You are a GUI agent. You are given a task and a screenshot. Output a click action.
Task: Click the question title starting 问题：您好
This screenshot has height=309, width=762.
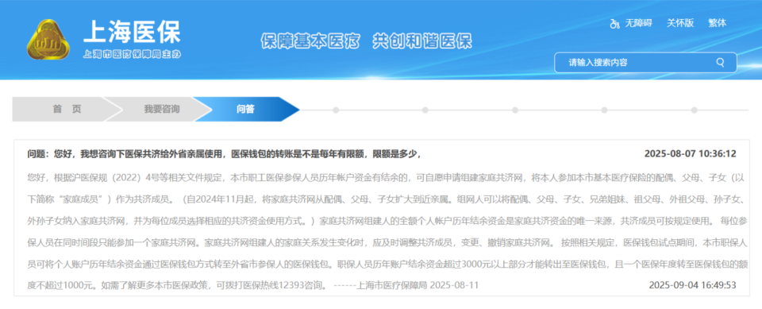(224, 154)
